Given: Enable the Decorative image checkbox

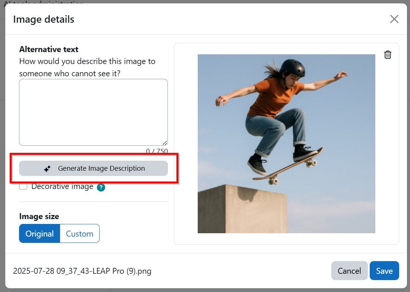Looking at the screenshot, I should tap(23, 186).
